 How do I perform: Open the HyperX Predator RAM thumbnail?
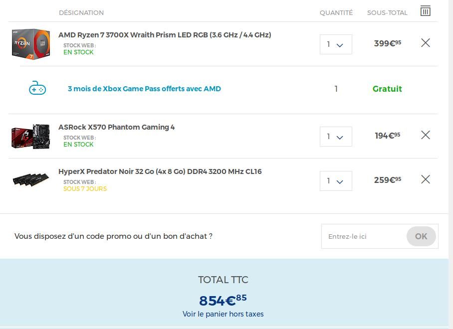[x=31, y=180]
